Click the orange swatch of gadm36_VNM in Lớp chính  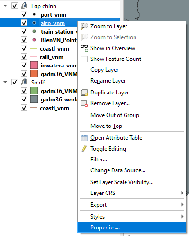34,74
